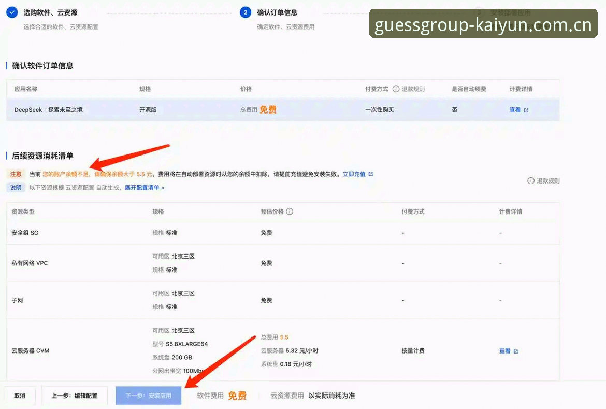Viewport: 606px width, 409px height.
Task: Click info icon next to 预估价格
Action: 290,211
